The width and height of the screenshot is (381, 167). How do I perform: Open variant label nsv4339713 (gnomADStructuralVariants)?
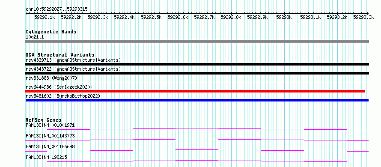[x=73, y=60]
